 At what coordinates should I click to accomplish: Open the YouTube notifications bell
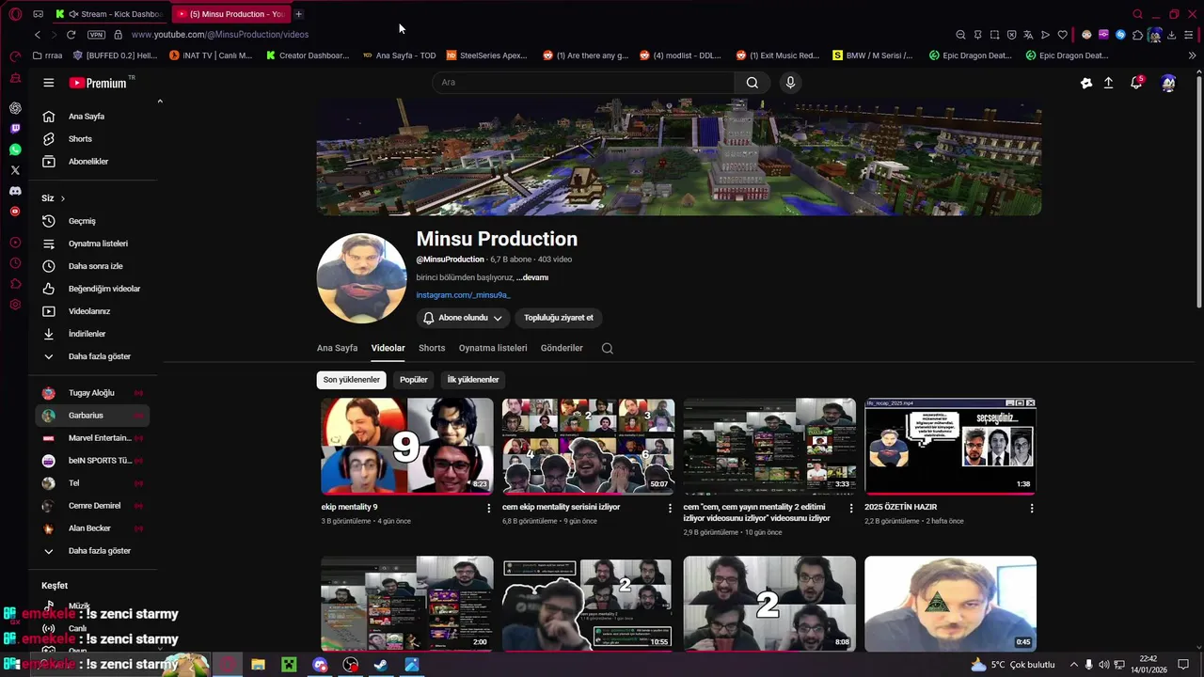click(x=1136, y=83)
